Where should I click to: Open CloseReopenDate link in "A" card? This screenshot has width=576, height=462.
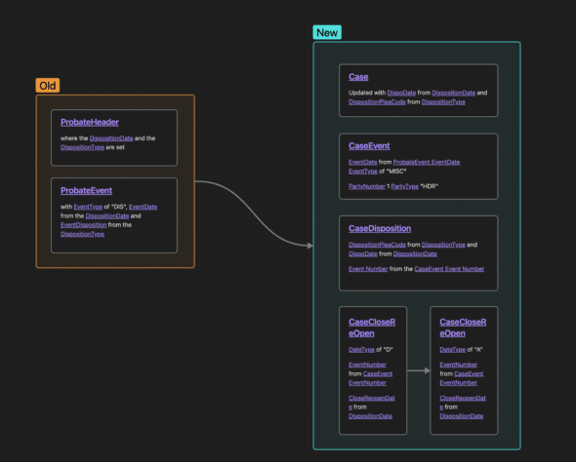[x=463, y=403]
